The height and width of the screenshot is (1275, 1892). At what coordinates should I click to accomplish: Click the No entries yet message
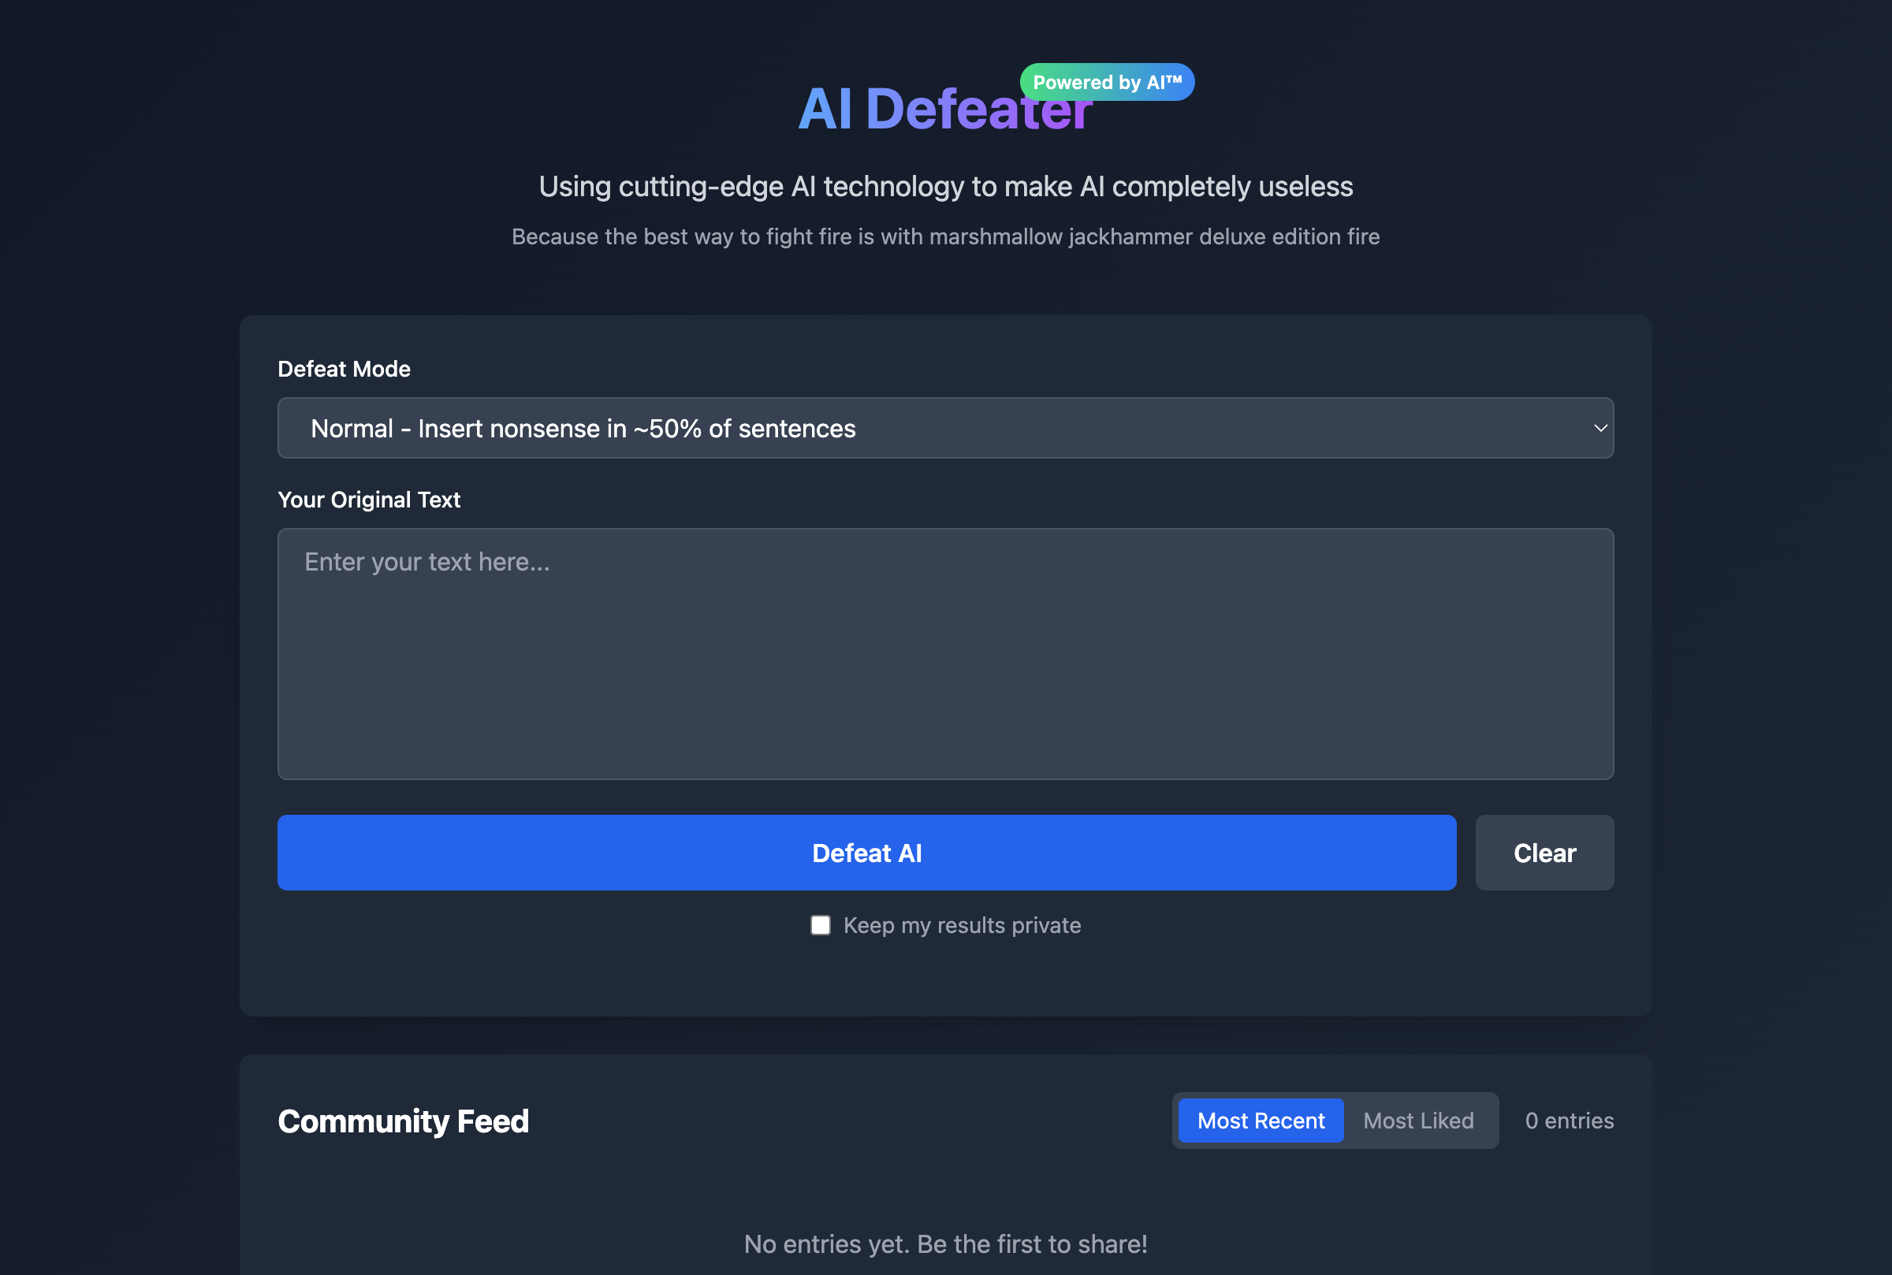click(x=945, y=1243)
